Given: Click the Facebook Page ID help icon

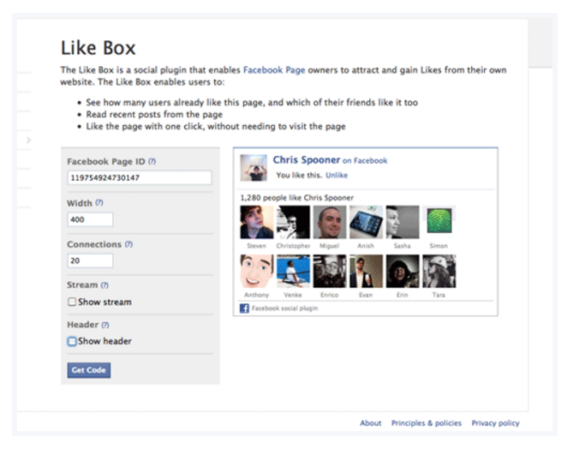Looking at the screenshot, I should (152, 161).
